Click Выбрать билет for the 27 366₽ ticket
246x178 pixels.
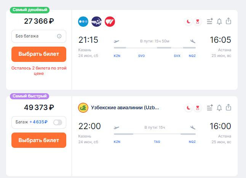(39, 54)
